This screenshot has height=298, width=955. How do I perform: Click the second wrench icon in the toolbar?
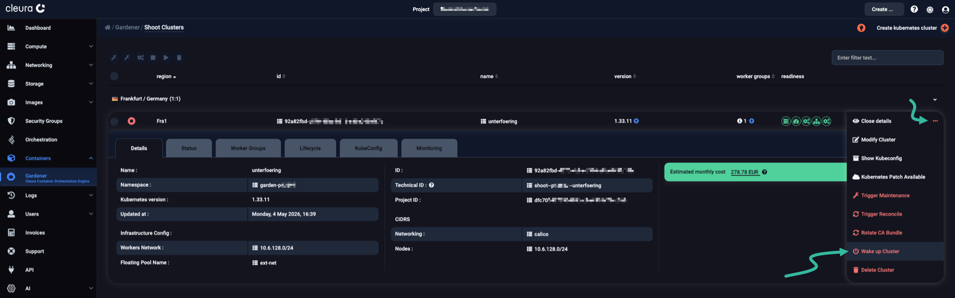click(x=127, y=58)
